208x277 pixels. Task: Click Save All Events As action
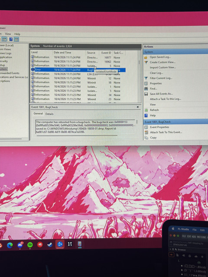(x=161, y=94)
